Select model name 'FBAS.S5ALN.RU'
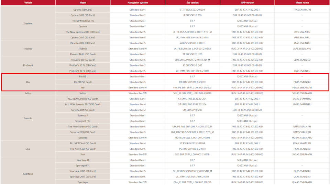 pos(302,82)
